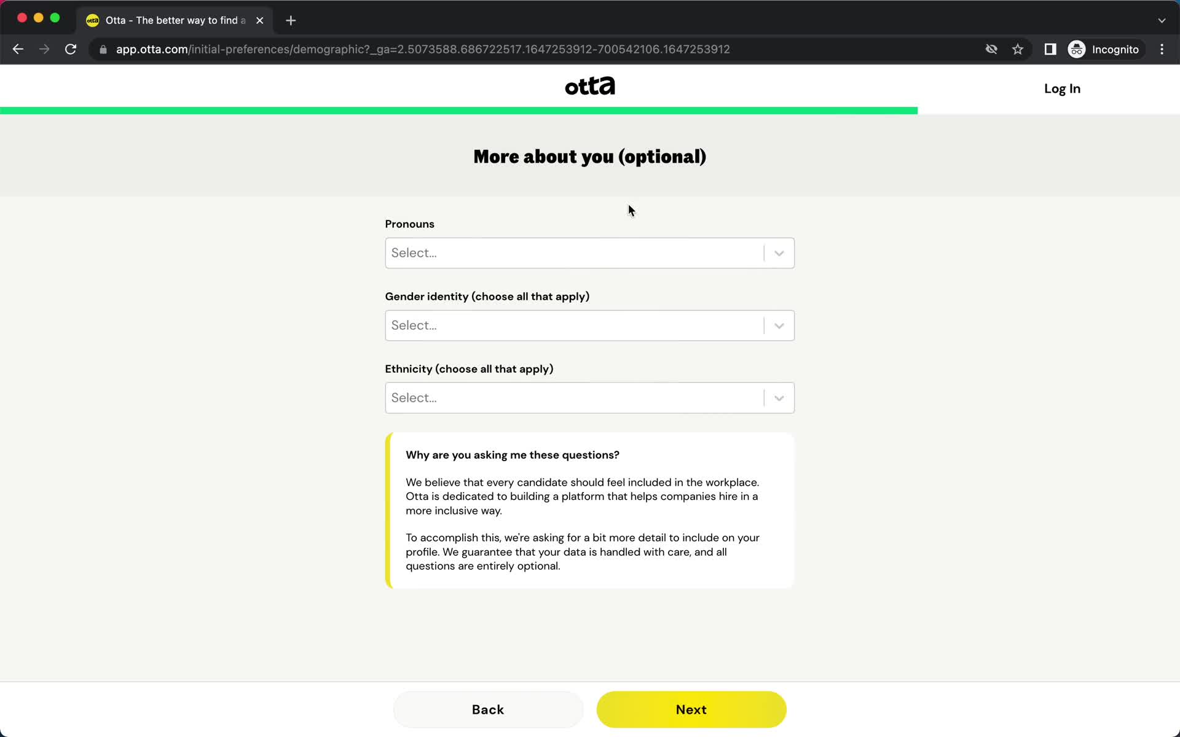The height and width of the screenshot is (737, 1180).
Task: Click the Back button to return
Action: coord(487,710)
